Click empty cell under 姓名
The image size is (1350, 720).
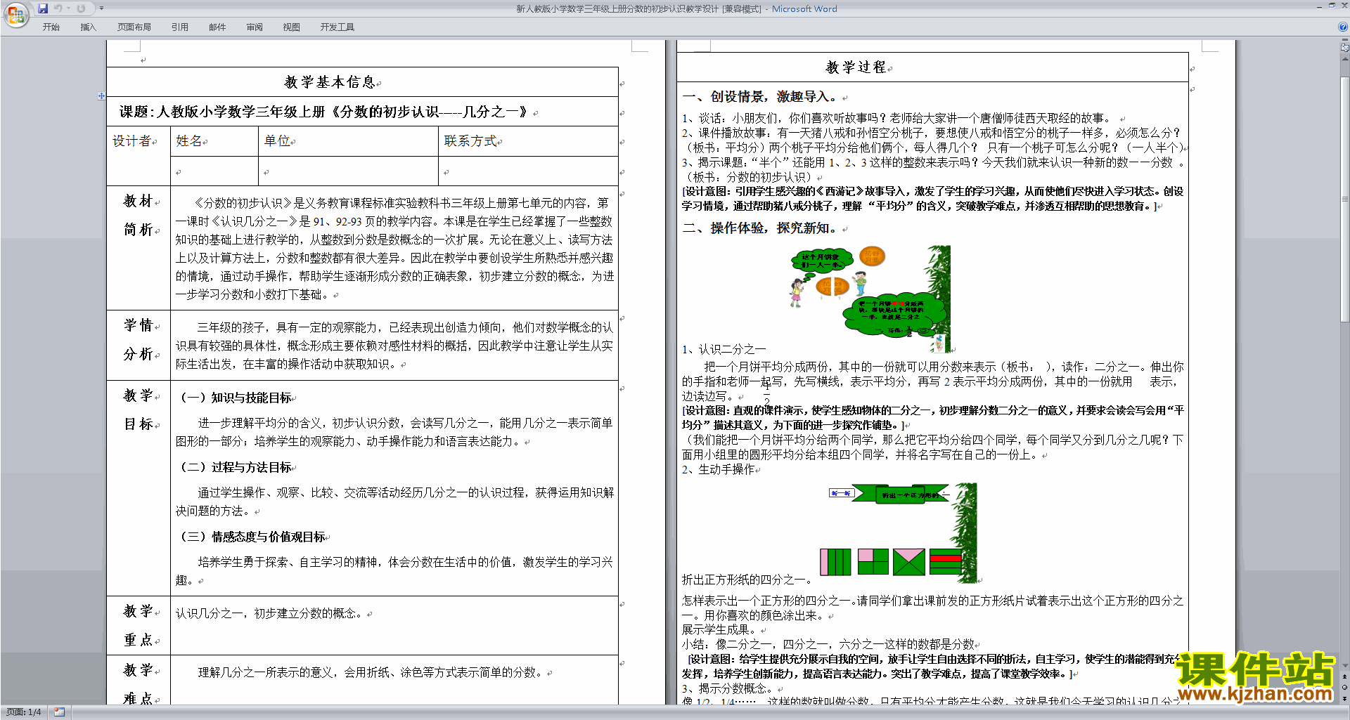click(x=214, y=171)
